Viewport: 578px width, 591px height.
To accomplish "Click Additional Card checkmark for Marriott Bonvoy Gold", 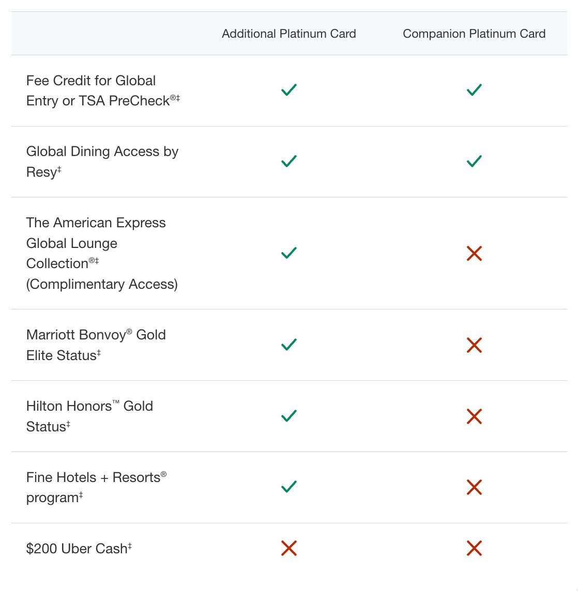I will point(289,344).
